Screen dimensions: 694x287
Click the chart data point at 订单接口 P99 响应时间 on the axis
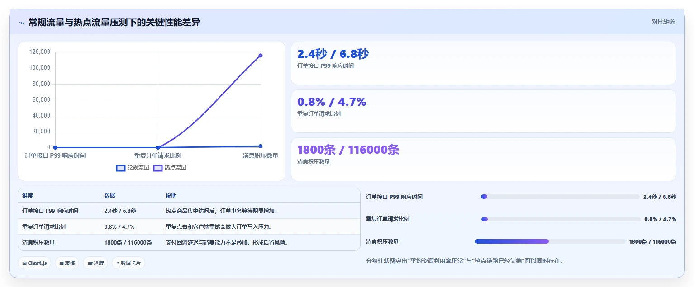pos(55,147)
